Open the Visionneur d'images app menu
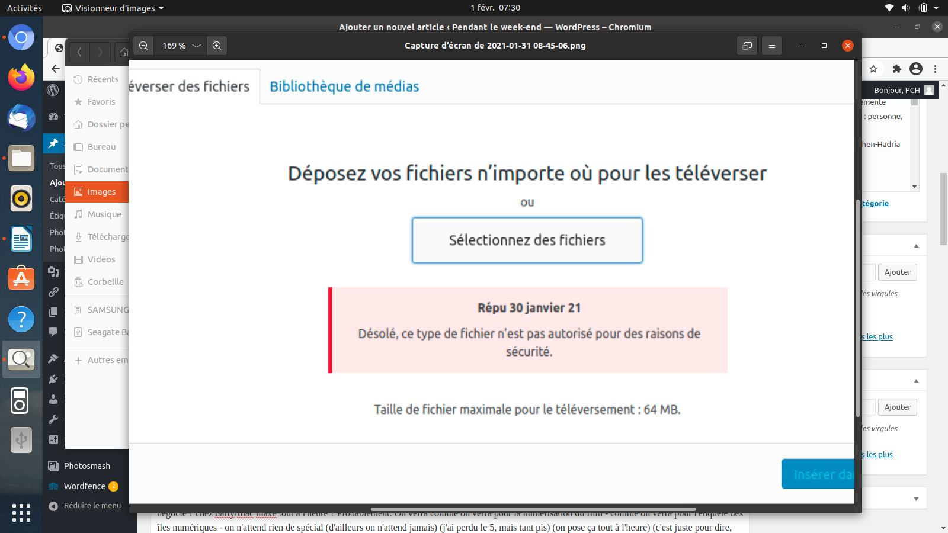The image size is (948, 533). pyautogui.click(x=113, y=8)
